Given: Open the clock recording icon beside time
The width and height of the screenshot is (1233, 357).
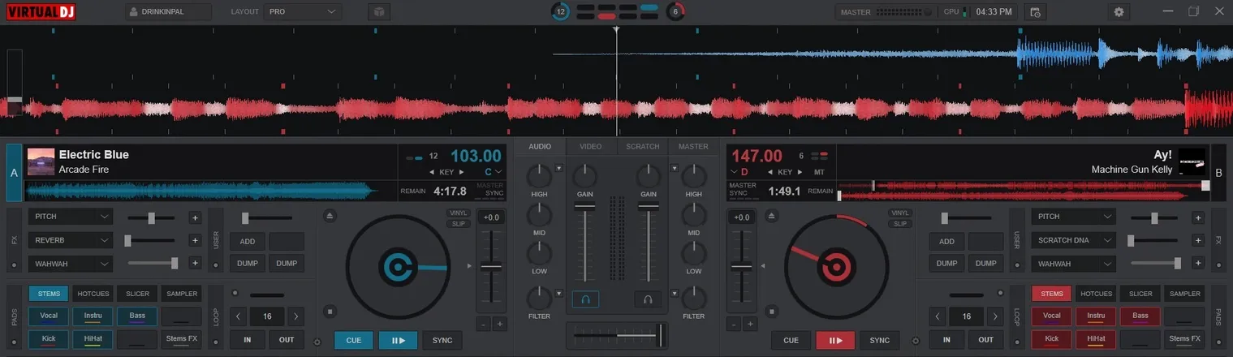Looking at the screenshot, I should pos(1035,12).
